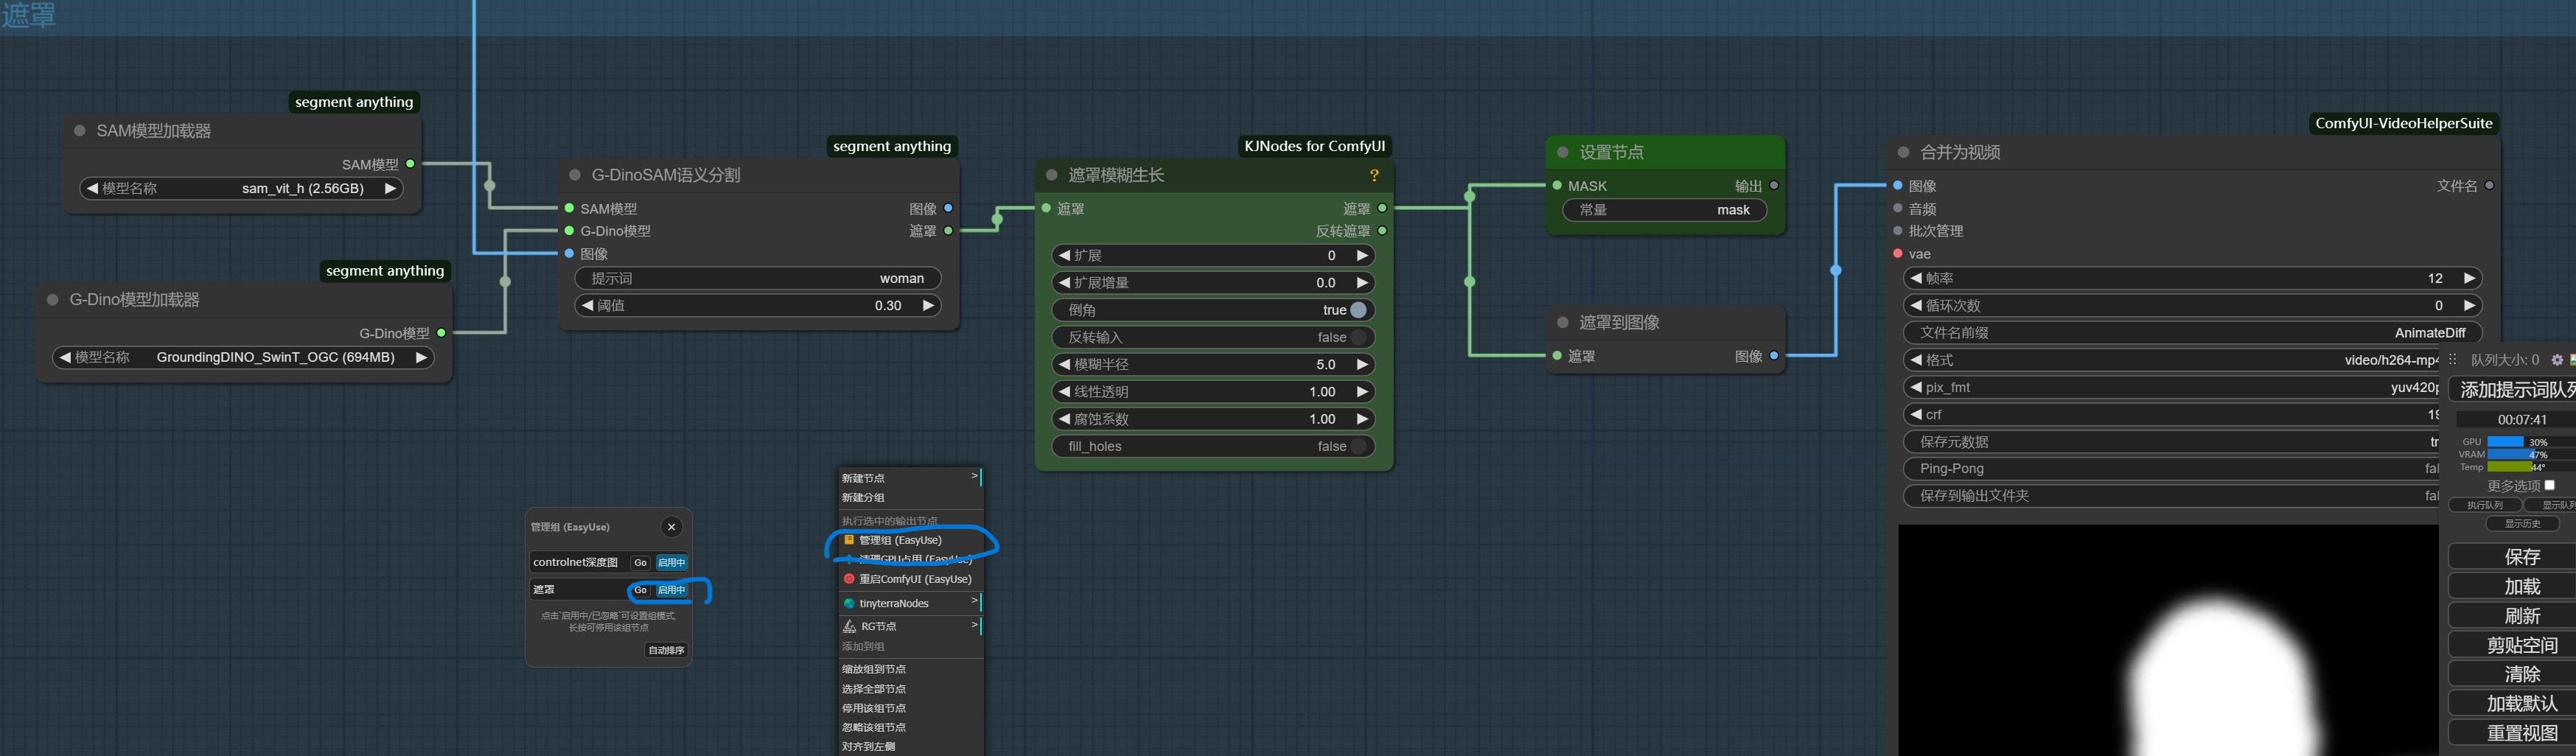The image size is (2576, 756).
Task: Increase the 帧率 12 value arrow
Action: pos(2469,278)
